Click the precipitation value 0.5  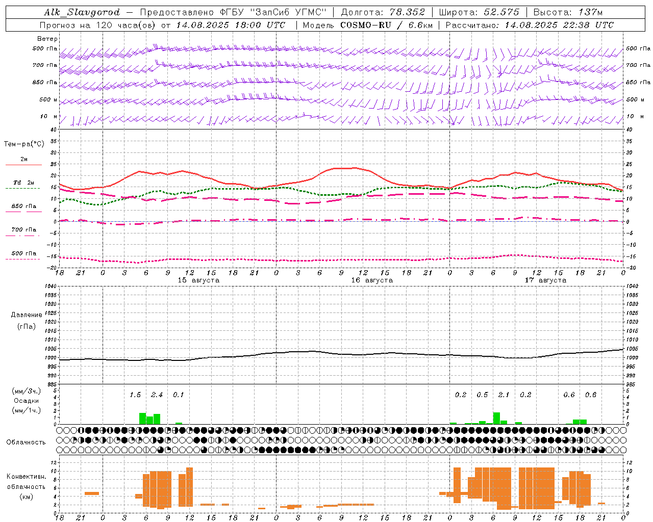click(482, 395)
